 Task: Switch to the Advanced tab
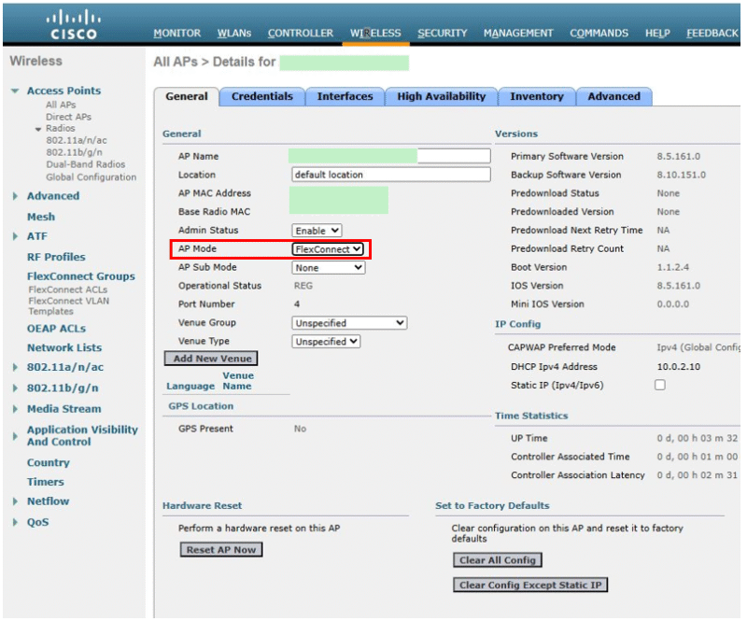614,96
